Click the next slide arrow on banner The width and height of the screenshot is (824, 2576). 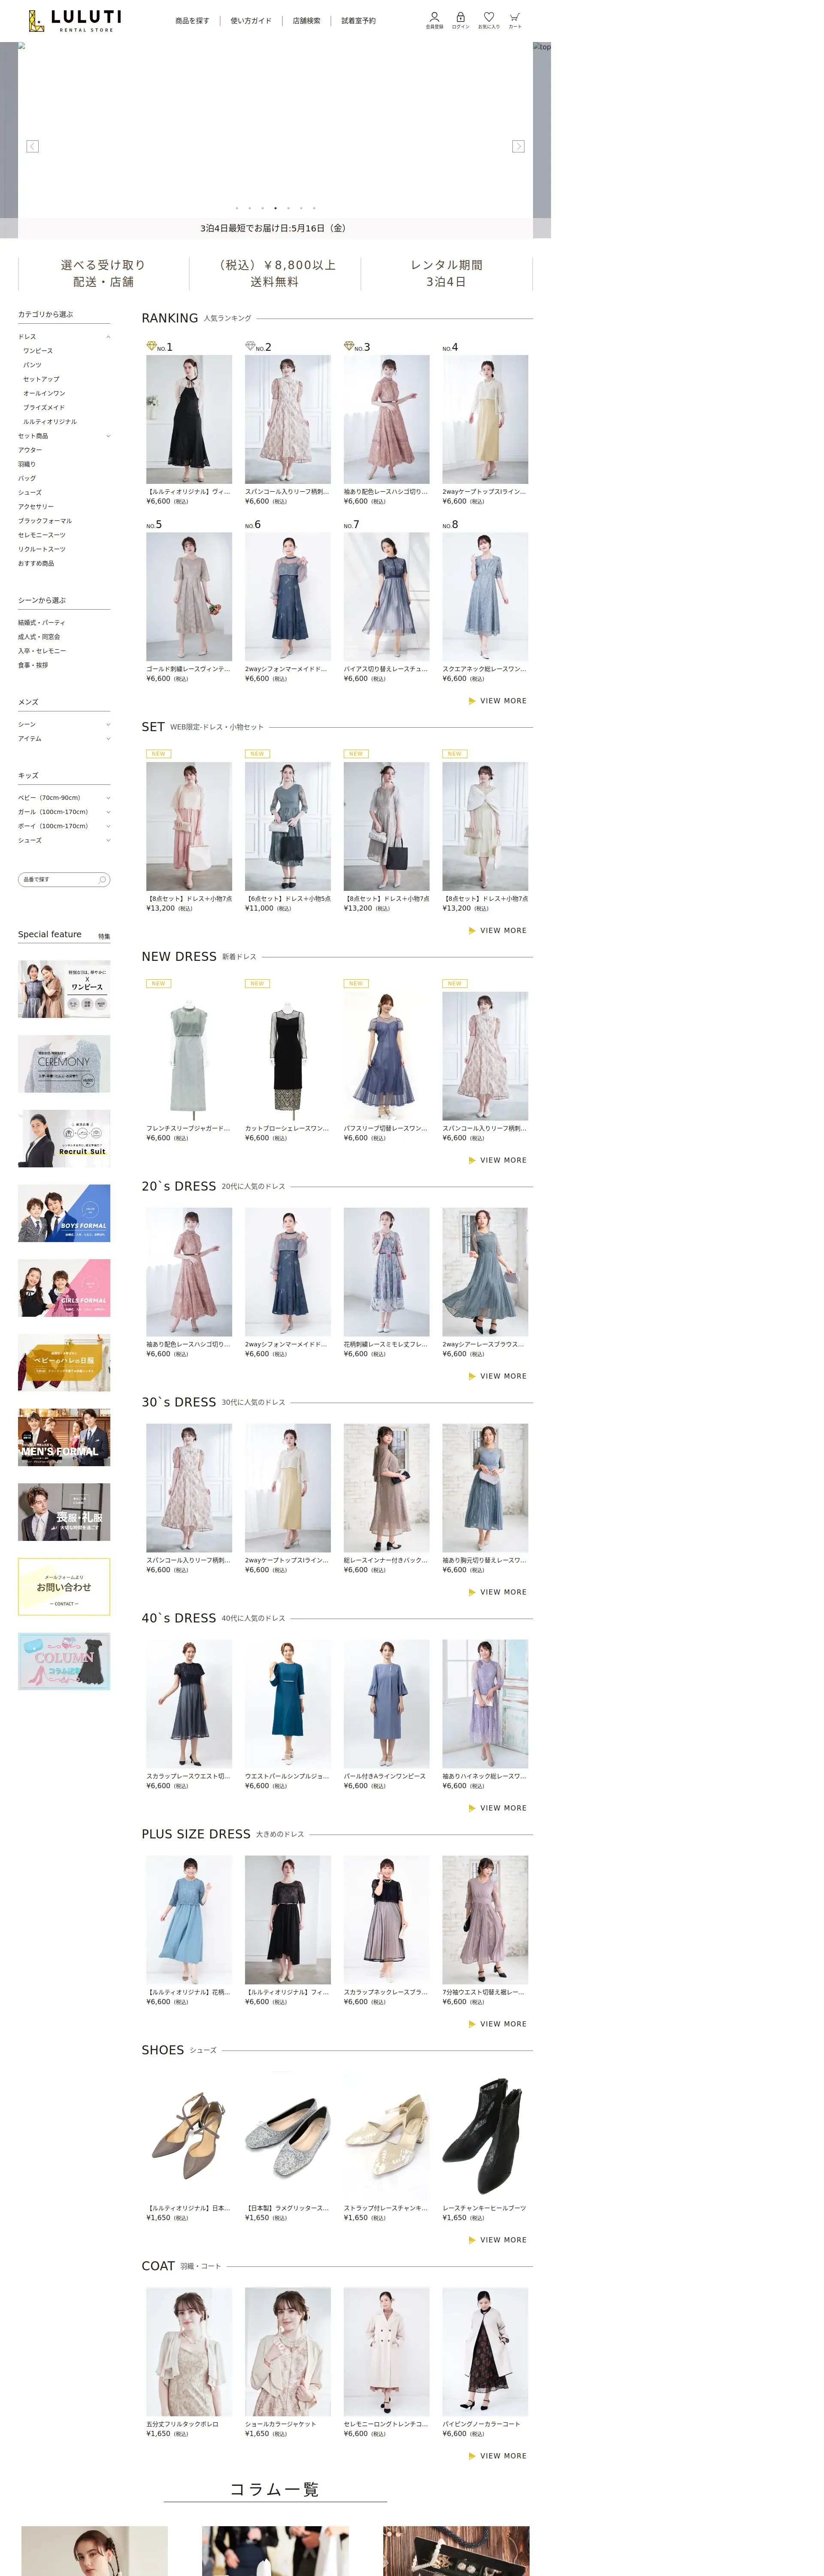coord(518,146)
